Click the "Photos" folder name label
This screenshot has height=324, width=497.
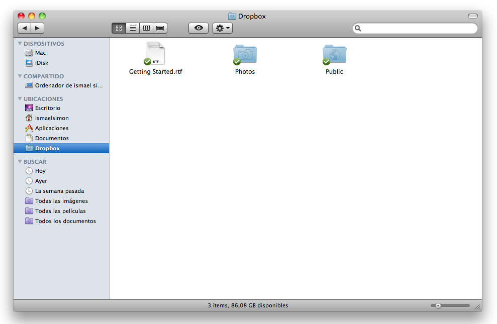coord(245,72)
